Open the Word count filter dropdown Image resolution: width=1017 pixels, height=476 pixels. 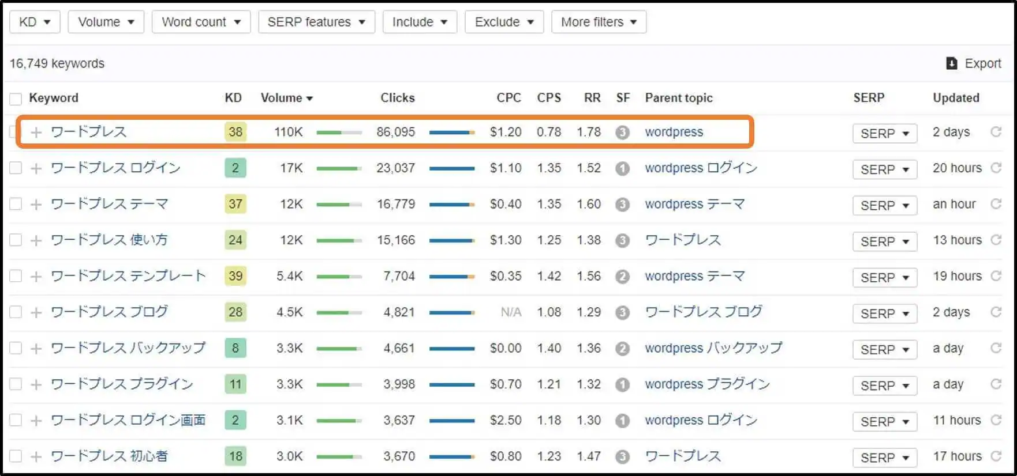tap(201, 22)
